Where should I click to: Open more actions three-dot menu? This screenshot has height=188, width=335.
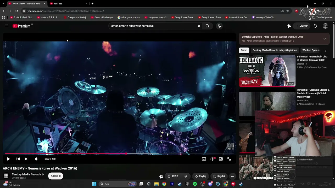pos(232,176)
